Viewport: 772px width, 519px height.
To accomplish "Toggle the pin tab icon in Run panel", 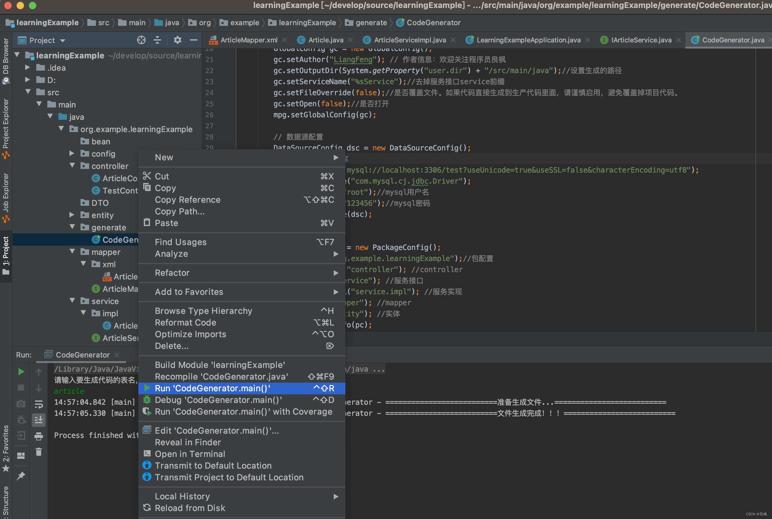I will point(21,476).
